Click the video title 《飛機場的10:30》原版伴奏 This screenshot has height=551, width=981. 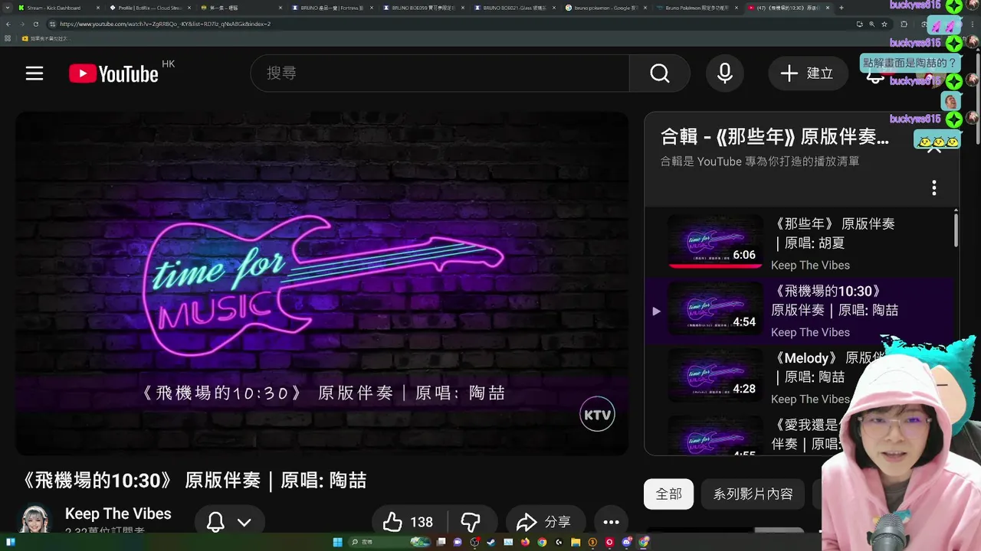(195, 481)
